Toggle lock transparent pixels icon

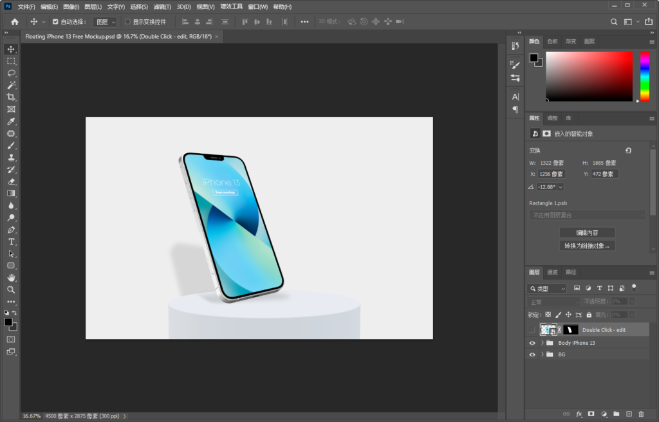pyautogui.click(x=548, y=315)
